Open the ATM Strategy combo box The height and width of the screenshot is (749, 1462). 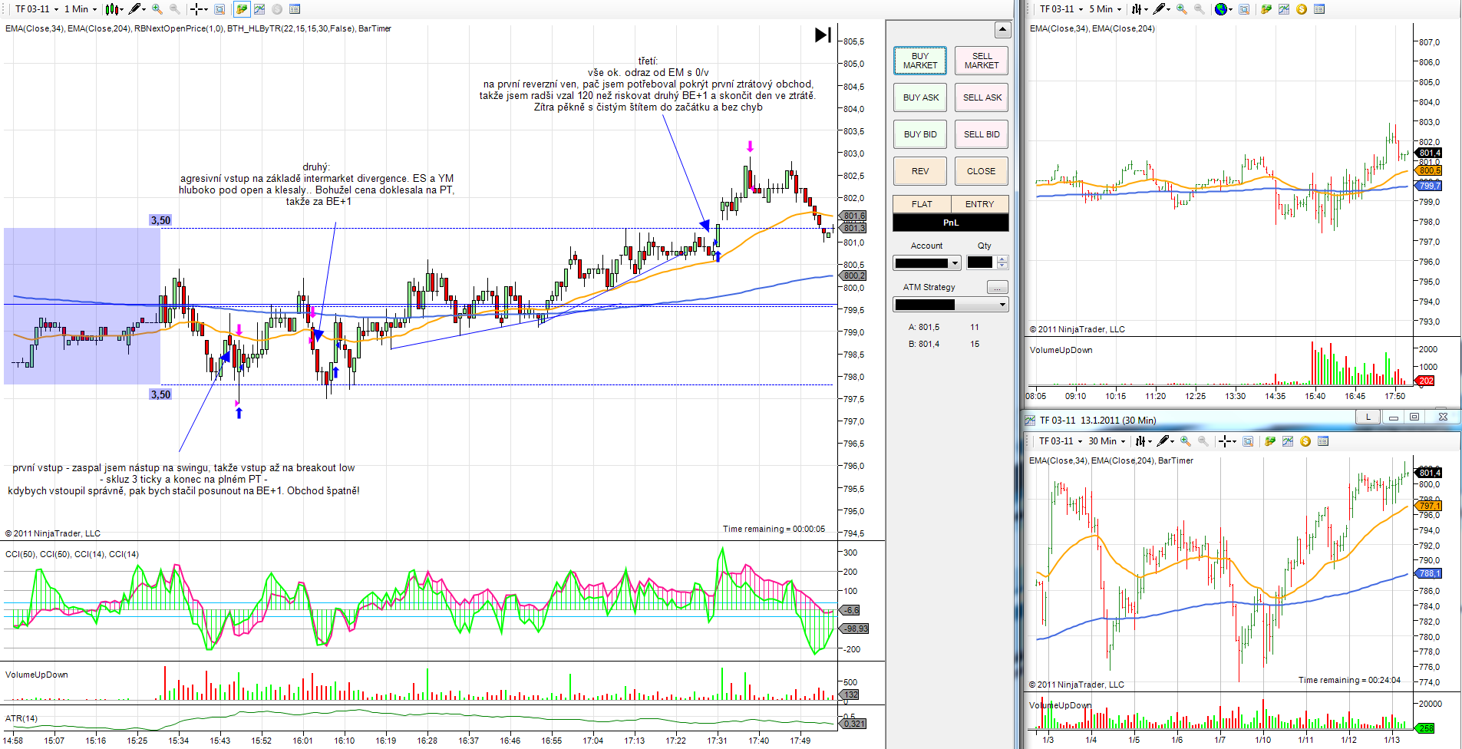coord(951,305)
